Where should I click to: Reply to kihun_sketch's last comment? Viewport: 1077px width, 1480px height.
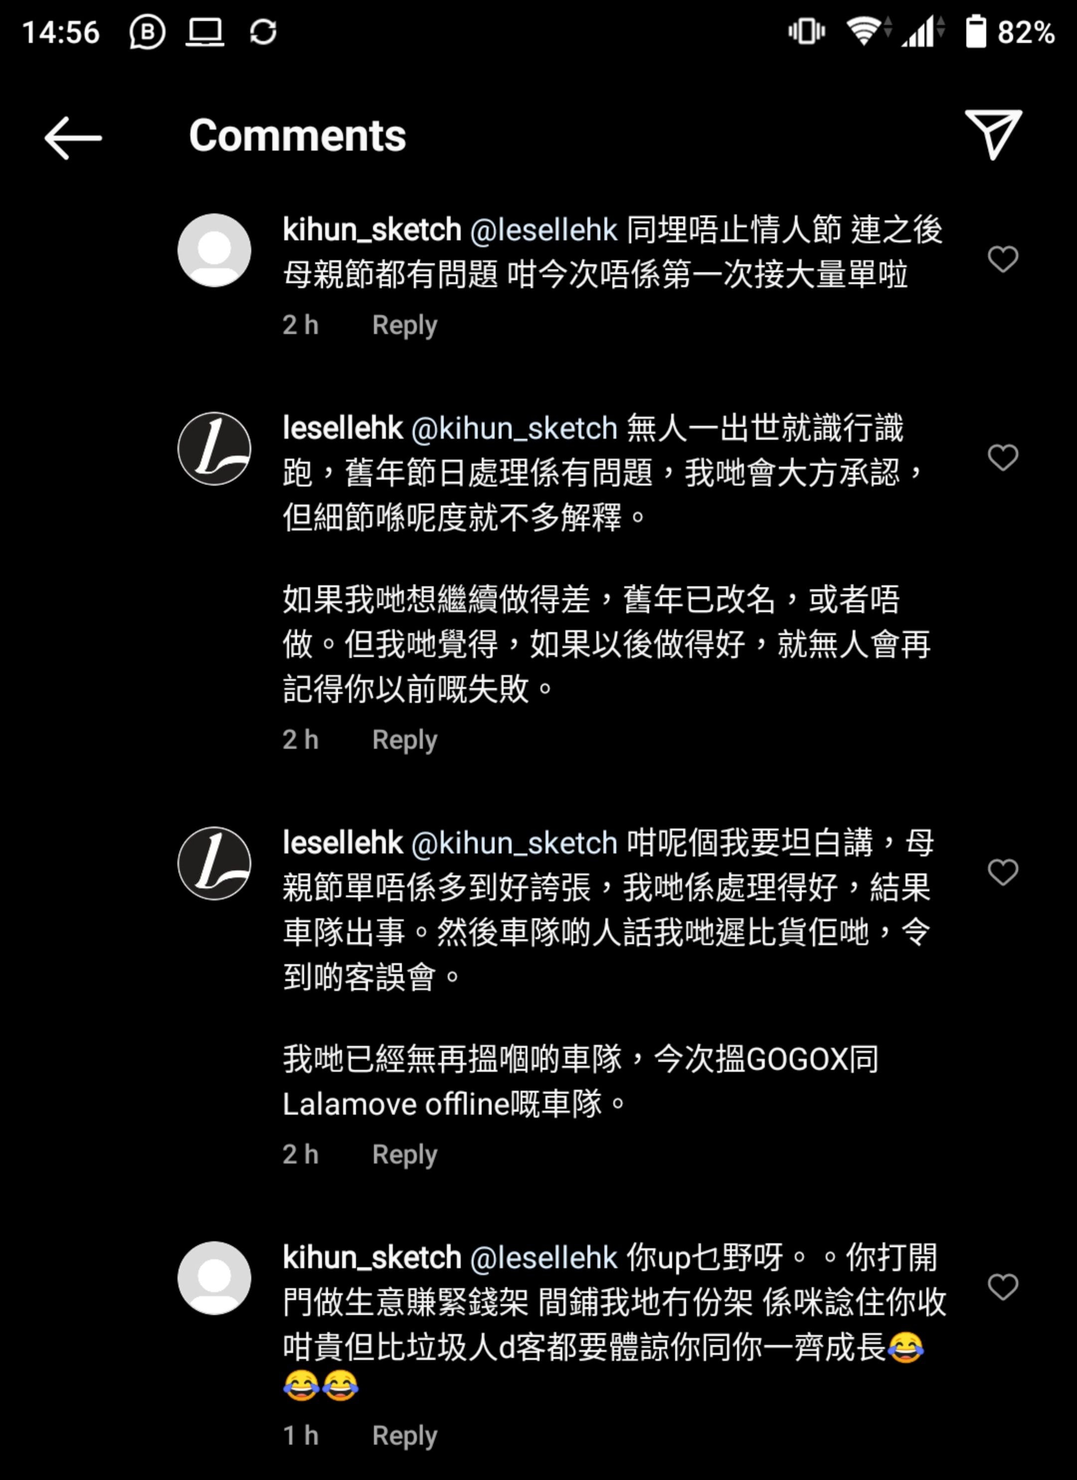click(405, 1436)
